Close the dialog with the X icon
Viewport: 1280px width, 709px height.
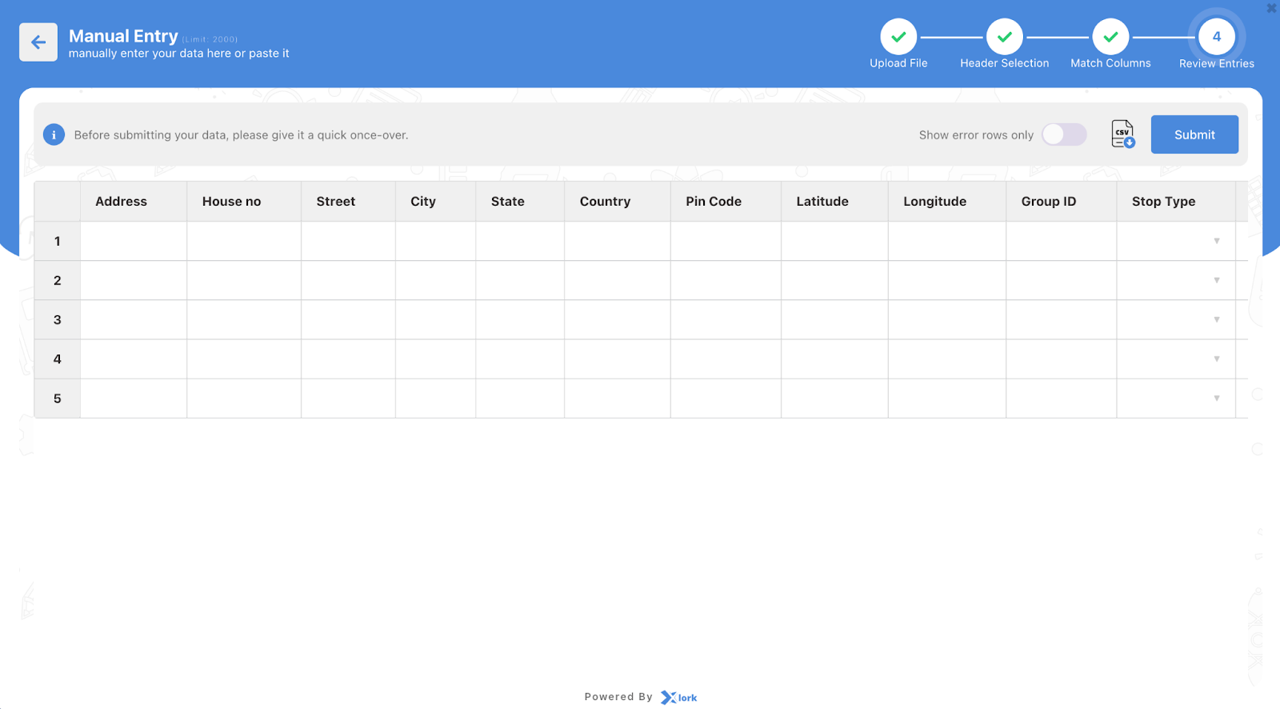coord(1271,8)
